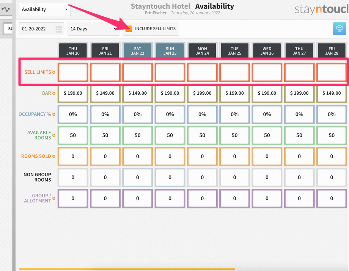Click BAR rate $ 149.00 for Sat Jan 22
This screenshot has width=349, height=271.
pyautogui.click(x=138, y=93)
